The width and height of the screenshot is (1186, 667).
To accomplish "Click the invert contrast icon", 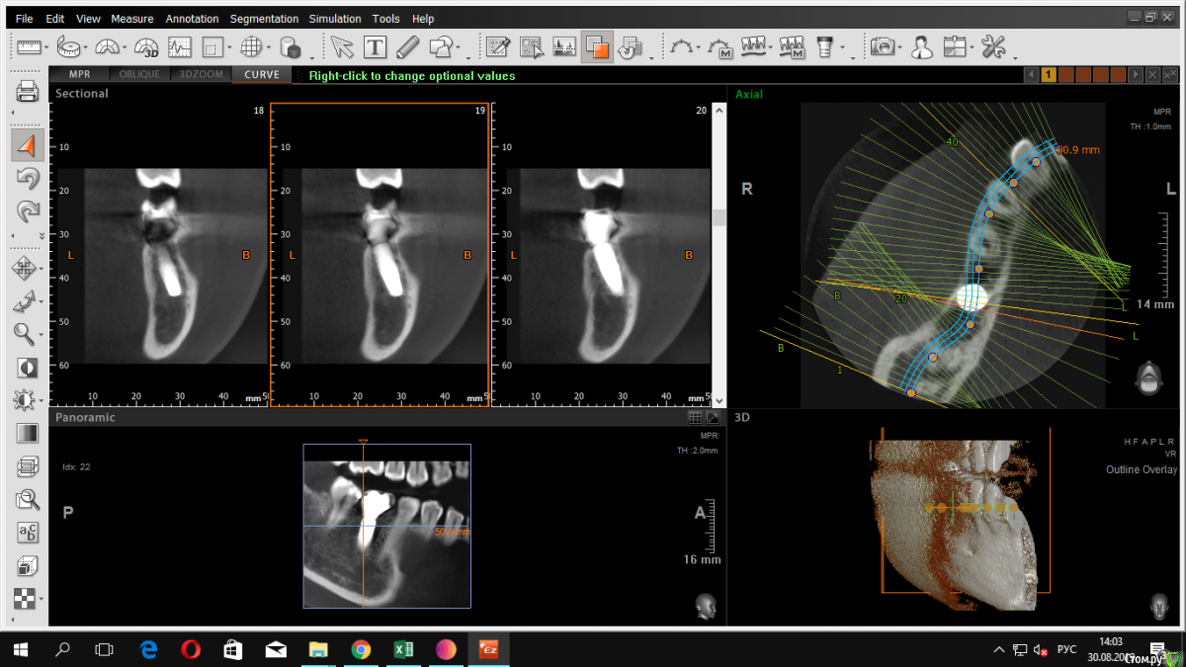I will [27, 368].
